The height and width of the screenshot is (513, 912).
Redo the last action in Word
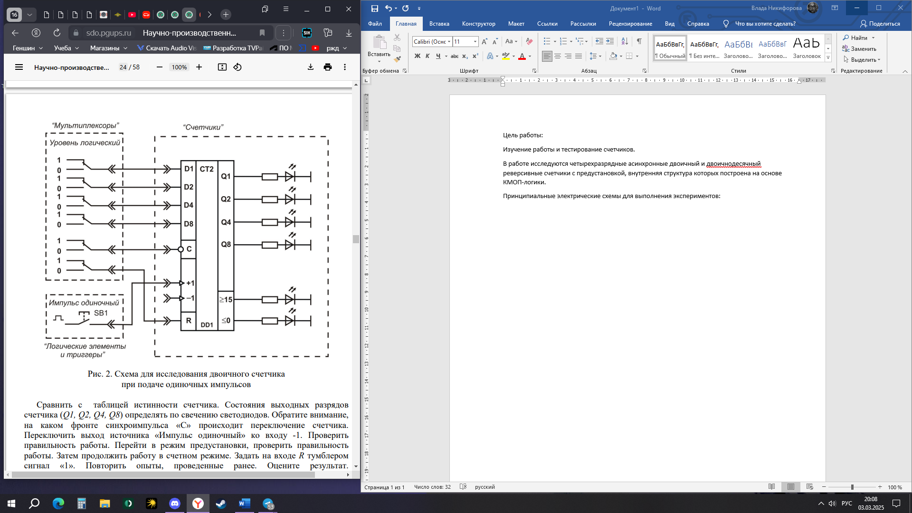click(405, 9)
